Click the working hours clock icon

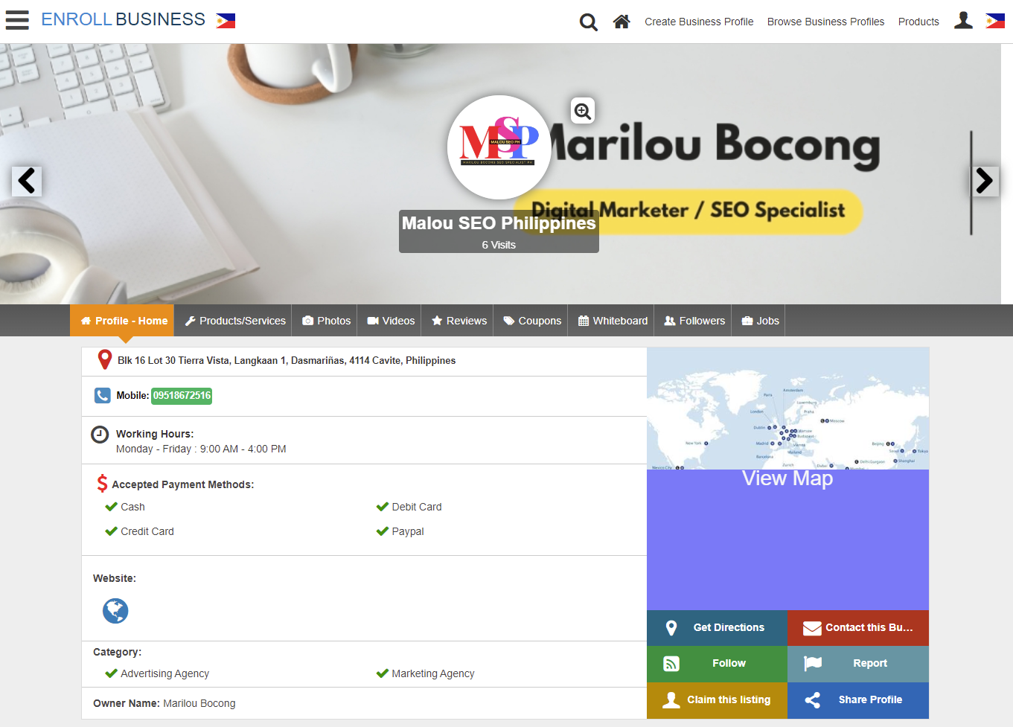point(100,435)
